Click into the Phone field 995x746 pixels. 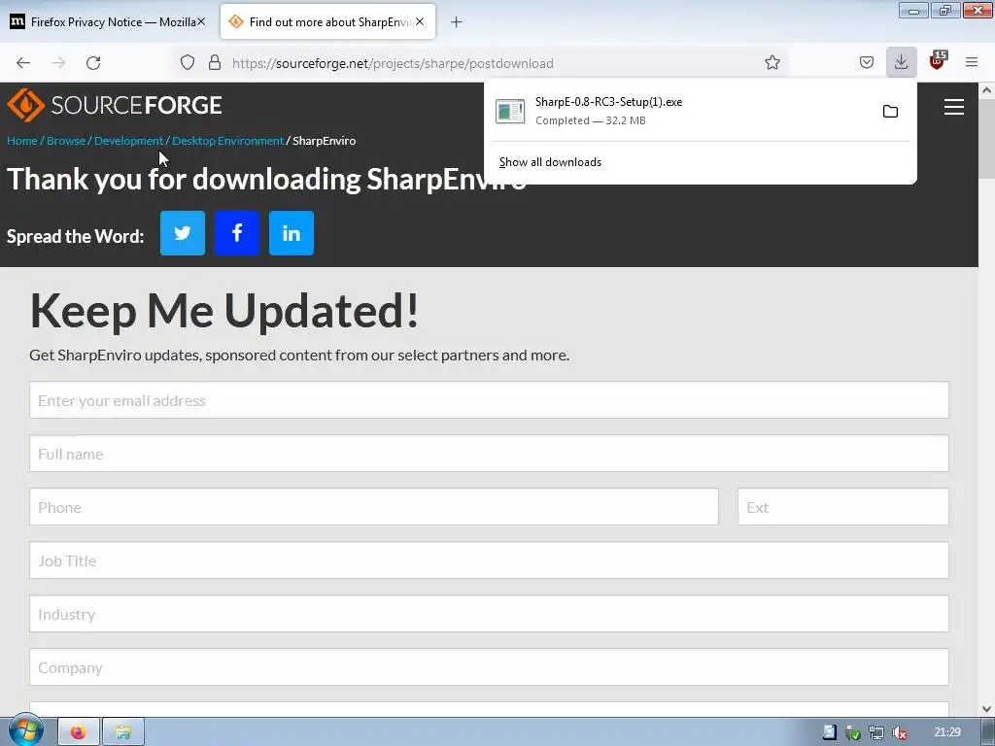click(x=374, y=507)
